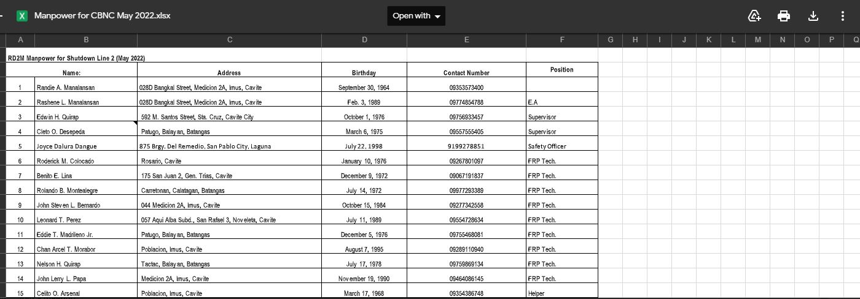Download the file using the download icon
Image resolution: width=860 pixels, height=299 pixels.
[813, 16]
